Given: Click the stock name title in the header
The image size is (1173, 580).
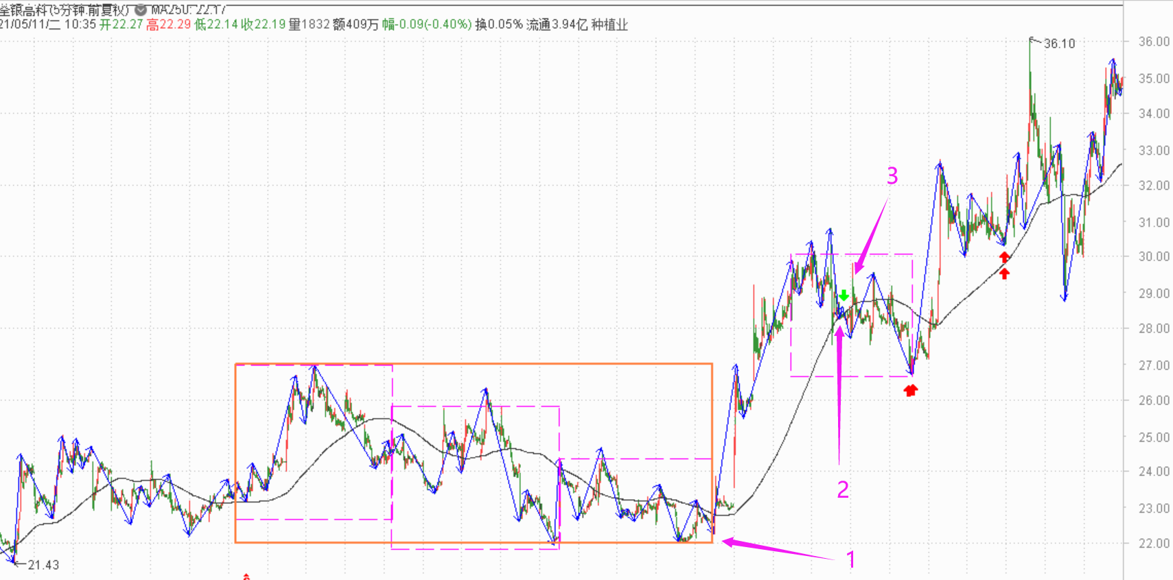Looking at the screenshot, I should [x=65, y=10].
